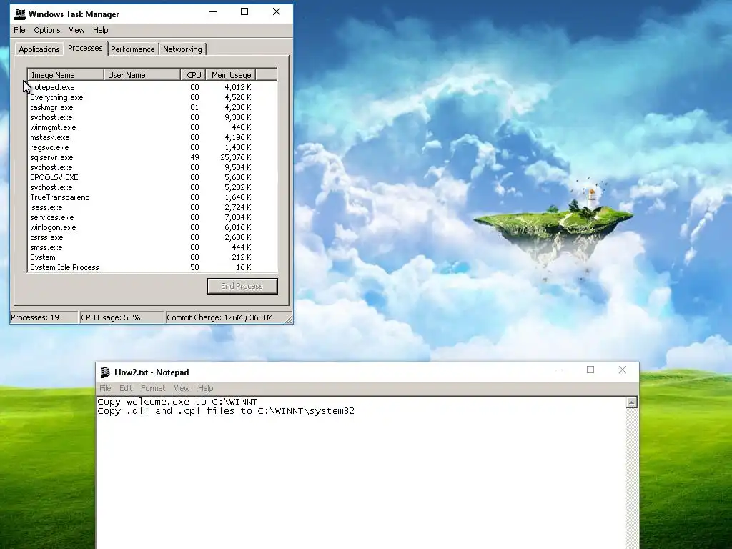
Task: Select the csrss.exe process
Action: click(x=152, y=237)
